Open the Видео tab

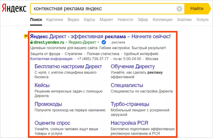(73, 20)
